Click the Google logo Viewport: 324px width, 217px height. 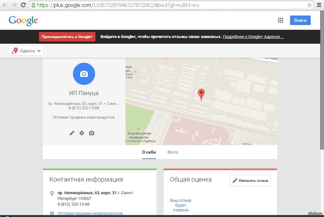[23, 21]
